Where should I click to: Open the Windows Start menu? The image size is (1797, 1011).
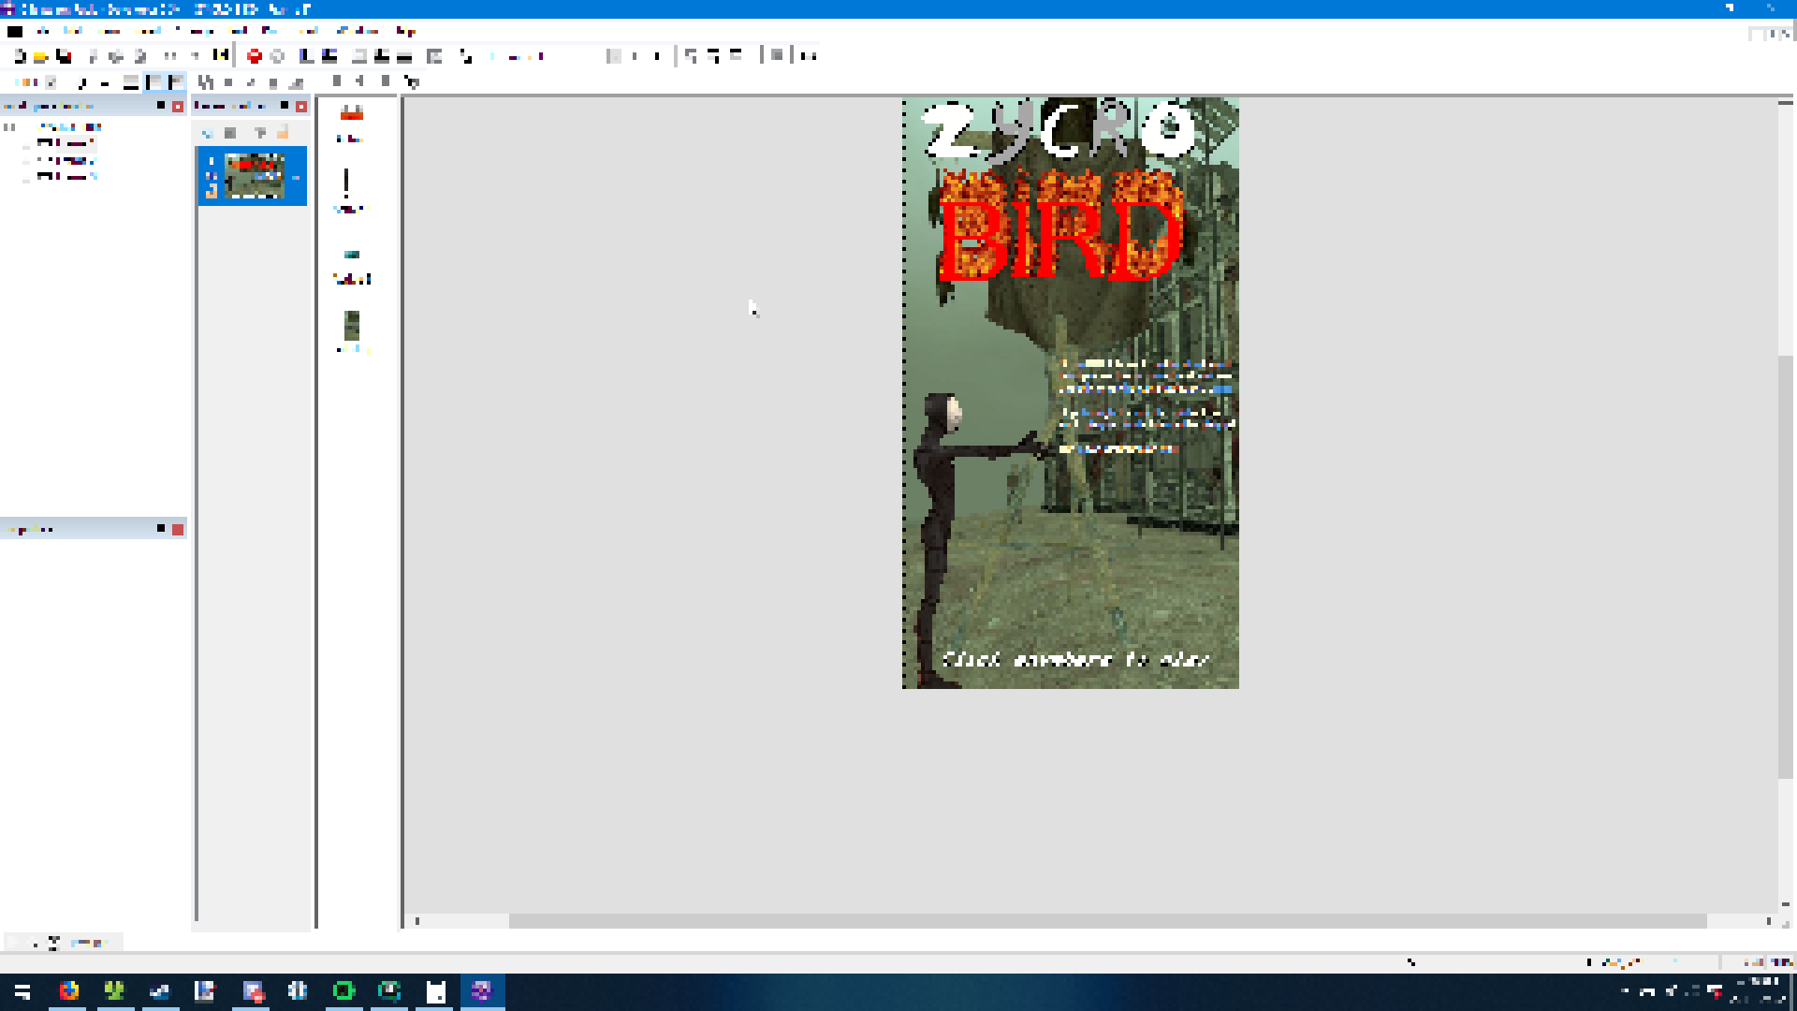(22, 991)
